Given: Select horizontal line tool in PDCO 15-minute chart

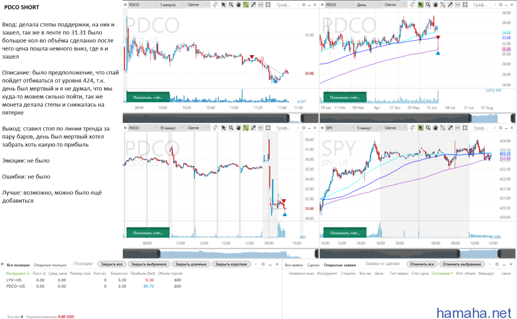Looking at the screenshot, I should coord(261,128).
